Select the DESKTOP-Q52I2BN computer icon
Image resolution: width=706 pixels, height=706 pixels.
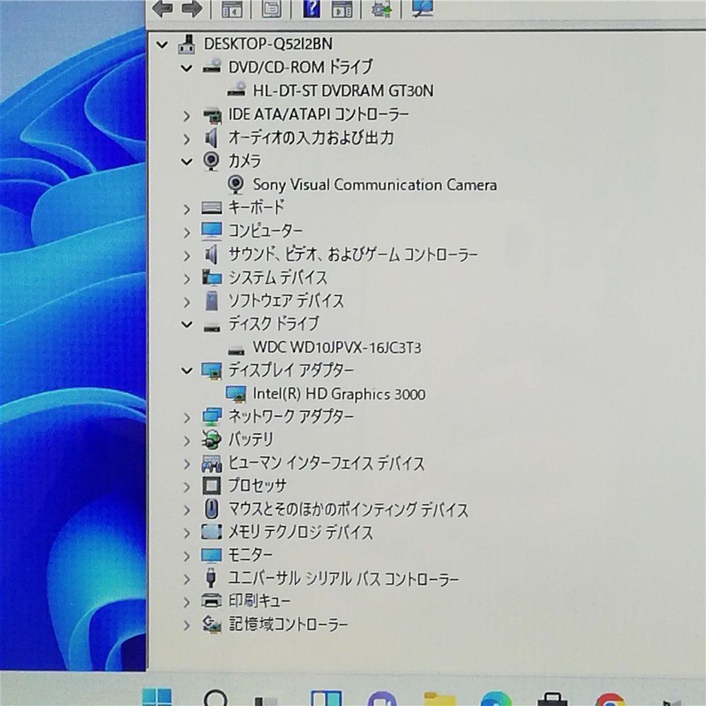click(x=187, y=44)
